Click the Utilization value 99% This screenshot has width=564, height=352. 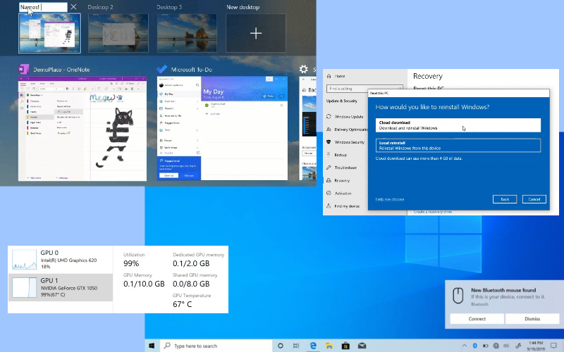click(x=131, y=263)
